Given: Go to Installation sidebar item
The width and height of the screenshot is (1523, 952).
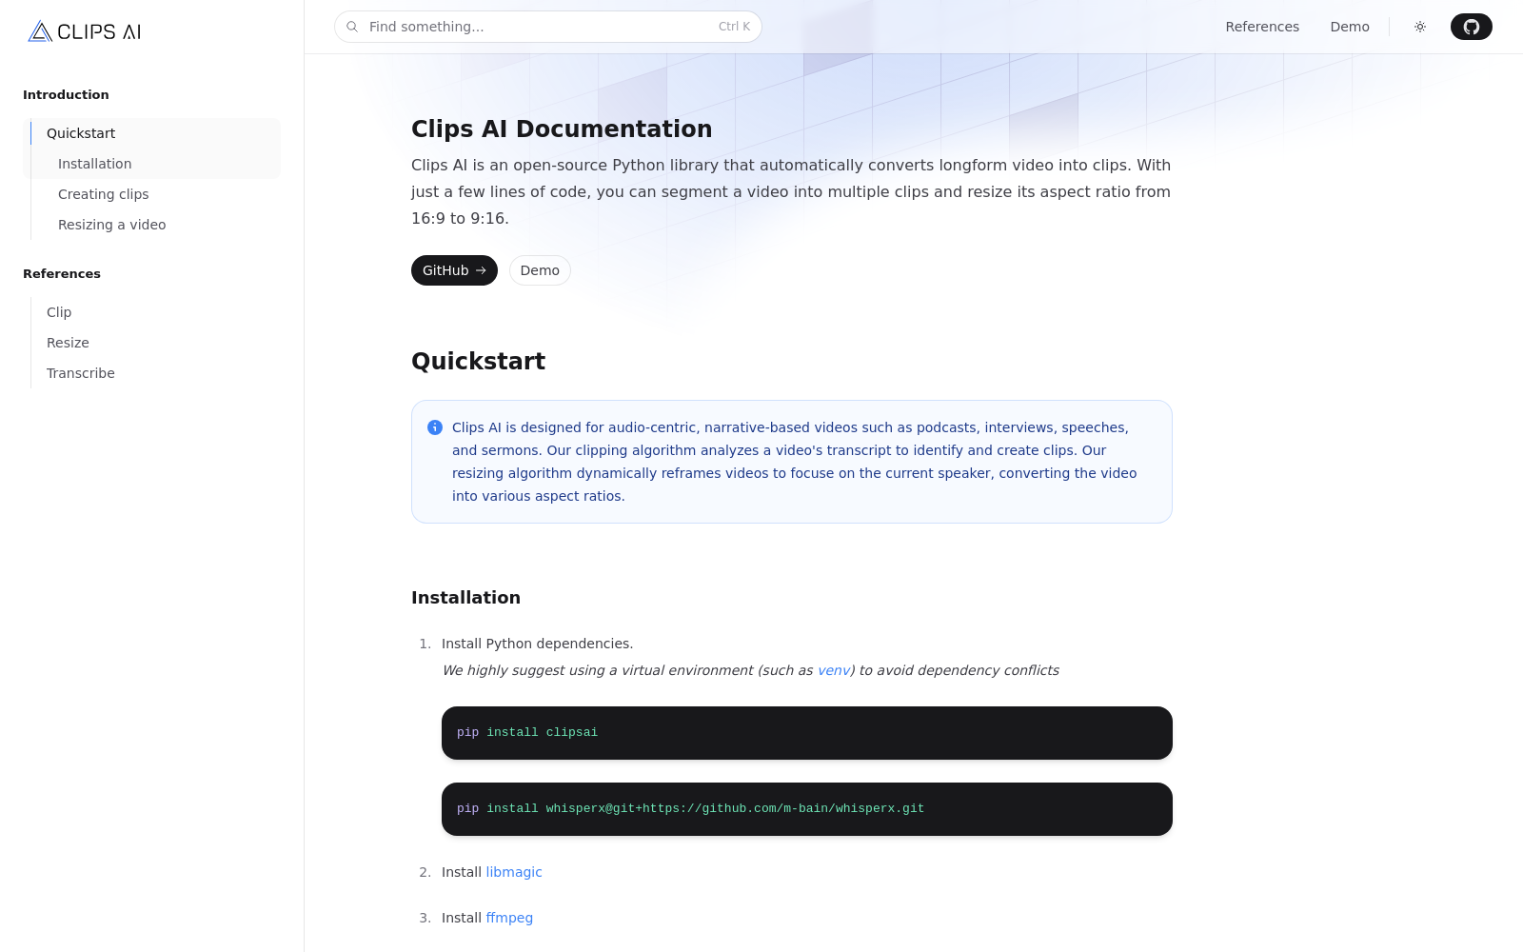Looking at the screenshot, I should pos(95,164).
